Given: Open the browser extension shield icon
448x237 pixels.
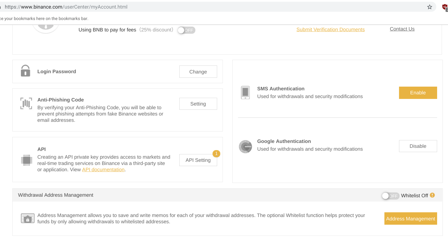Looking at the screenshot, I should click(445, 7).
